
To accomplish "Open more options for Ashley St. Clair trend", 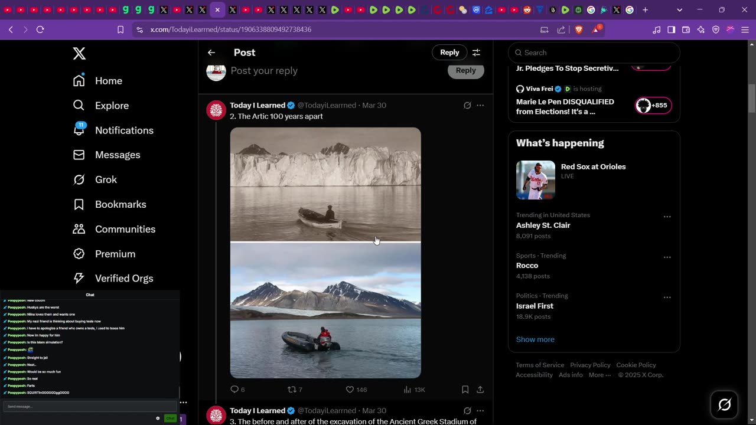I will click(667, 217).
